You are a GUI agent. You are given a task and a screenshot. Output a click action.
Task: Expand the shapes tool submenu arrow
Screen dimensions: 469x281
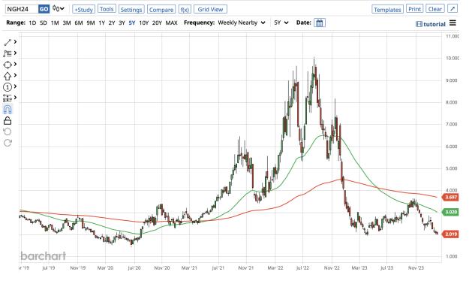[x=15, y=64]
